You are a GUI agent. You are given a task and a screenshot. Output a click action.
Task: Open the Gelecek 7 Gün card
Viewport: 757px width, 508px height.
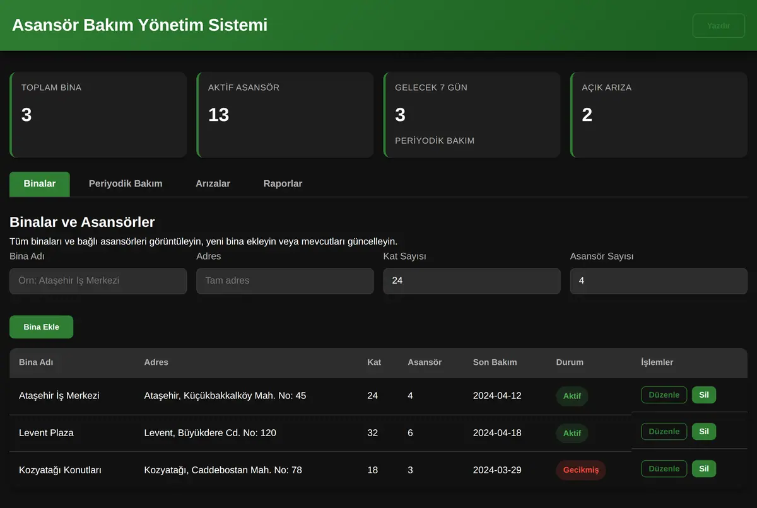tap(472, 115)
